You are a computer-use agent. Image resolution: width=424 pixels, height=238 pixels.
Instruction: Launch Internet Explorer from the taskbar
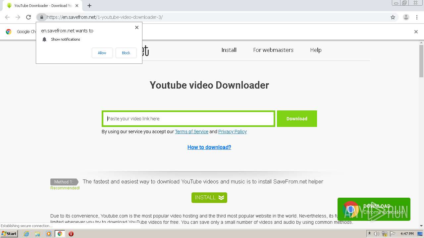pos(26,234)
